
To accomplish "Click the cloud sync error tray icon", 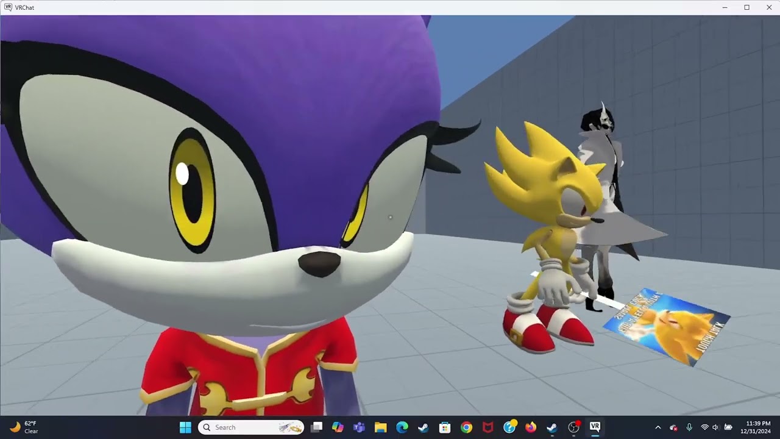I will click(x=673, y=427).
